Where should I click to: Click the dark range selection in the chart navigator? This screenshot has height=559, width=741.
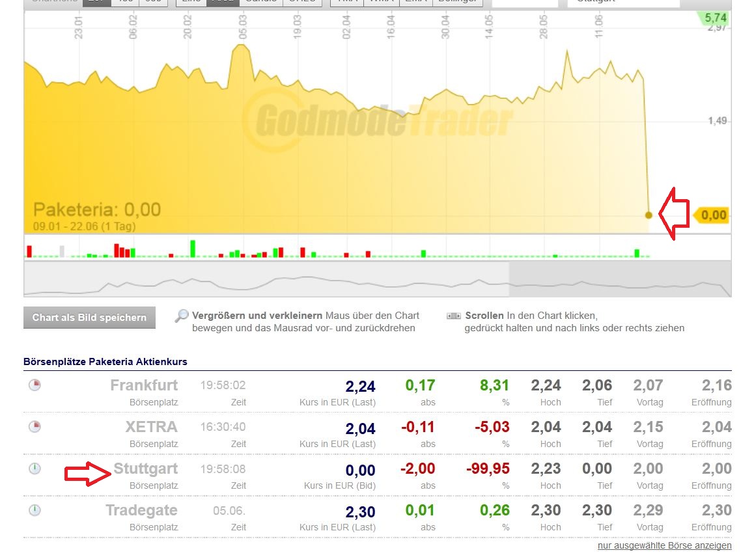620,279
